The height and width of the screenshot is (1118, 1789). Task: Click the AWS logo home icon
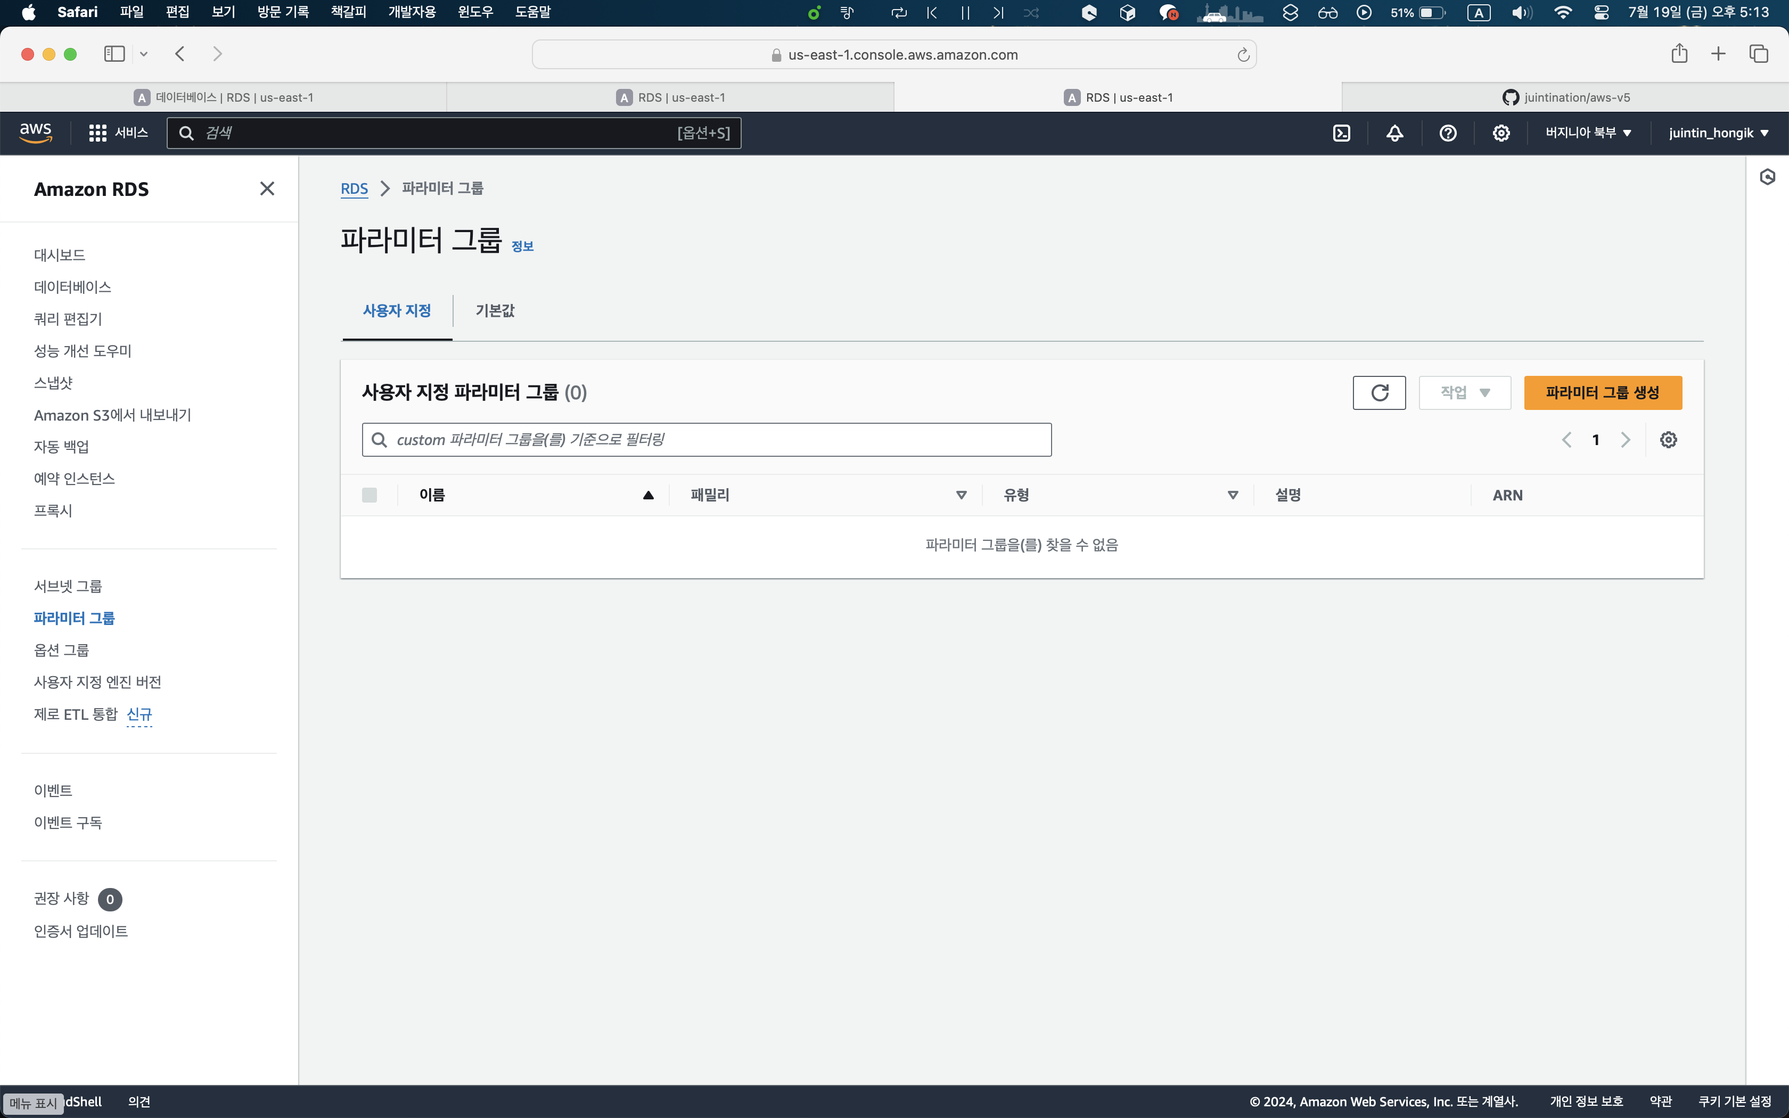(36, 133)
